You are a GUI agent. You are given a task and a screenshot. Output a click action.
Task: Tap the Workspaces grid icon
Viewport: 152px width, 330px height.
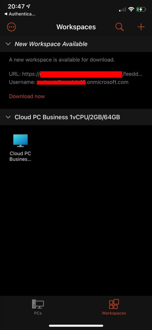(x=114, y=304)
